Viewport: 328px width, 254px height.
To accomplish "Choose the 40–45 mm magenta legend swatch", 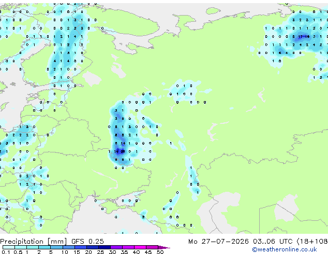I will 140,247.
